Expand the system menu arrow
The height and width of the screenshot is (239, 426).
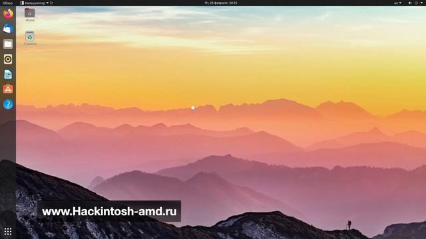pos(422,3)
